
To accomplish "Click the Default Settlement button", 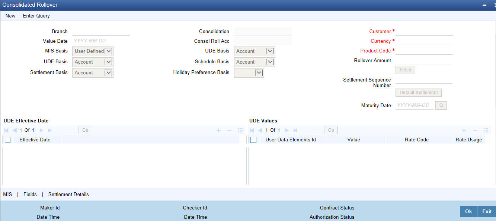I will point(419,93).
